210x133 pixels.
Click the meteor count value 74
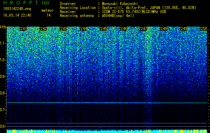(48, 15)
